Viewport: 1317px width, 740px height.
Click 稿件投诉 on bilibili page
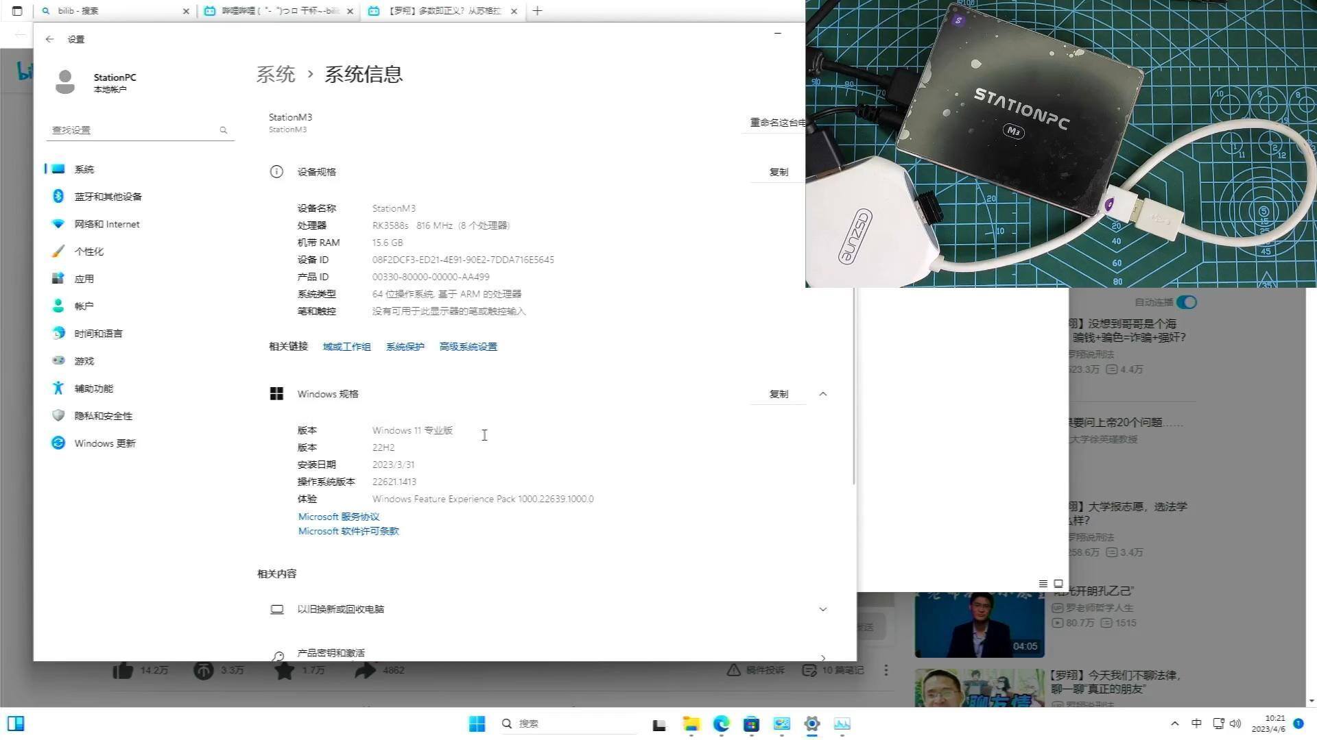point(756,670)
